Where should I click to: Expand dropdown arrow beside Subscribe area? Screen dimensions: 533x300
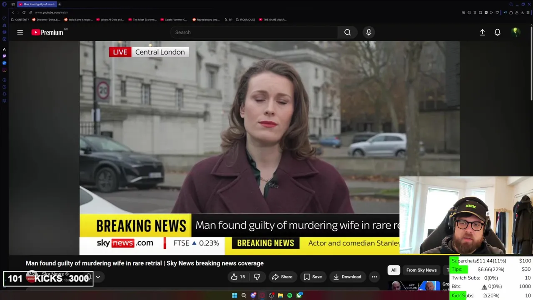point(98,277)
